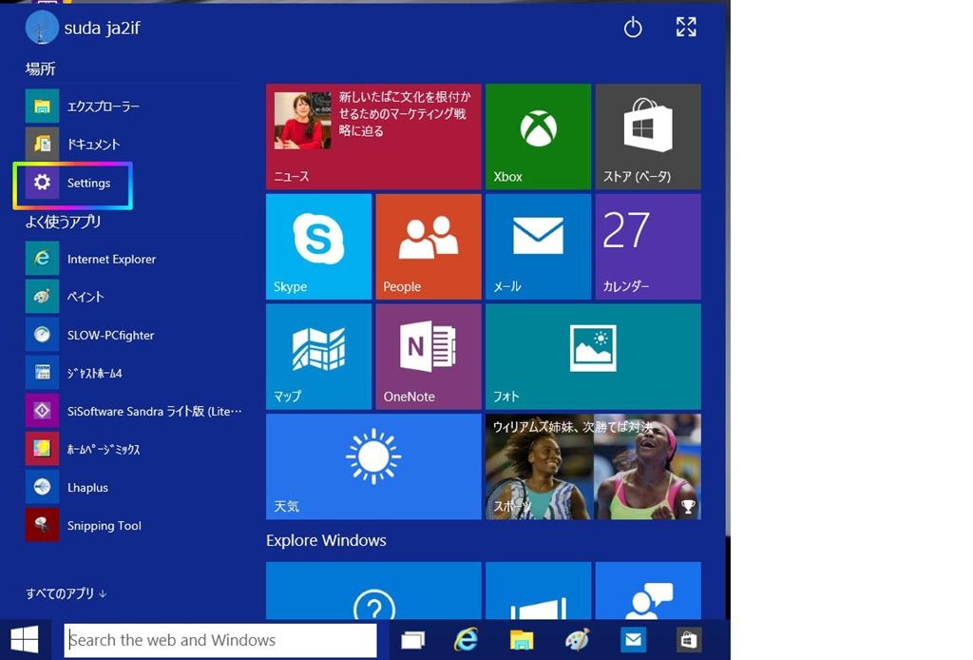Open the 天気 weather tile
Image resolution: width=973 pixels, height=660 pixels.
tap(373, 466)
